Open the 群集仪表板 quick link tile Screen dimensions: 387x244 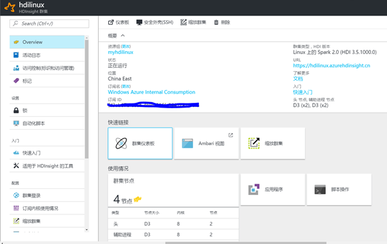pos(140,143)
